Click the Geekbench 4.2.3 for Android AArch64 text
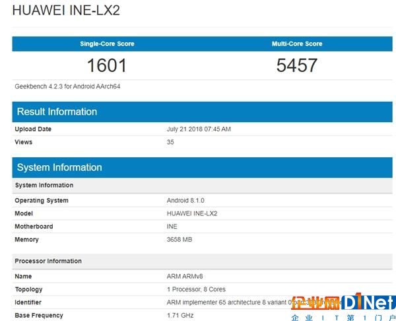 tap(67, 87)
